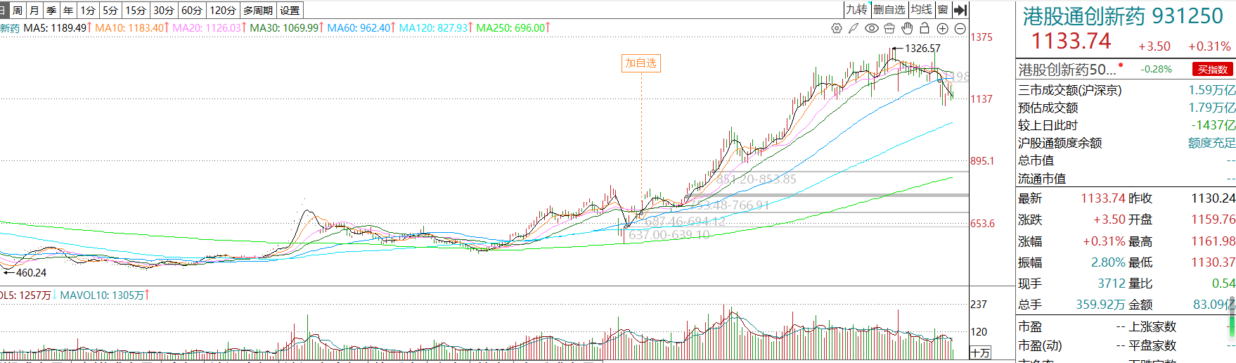Open the 港股创新药50... related link

point(1067,70)
